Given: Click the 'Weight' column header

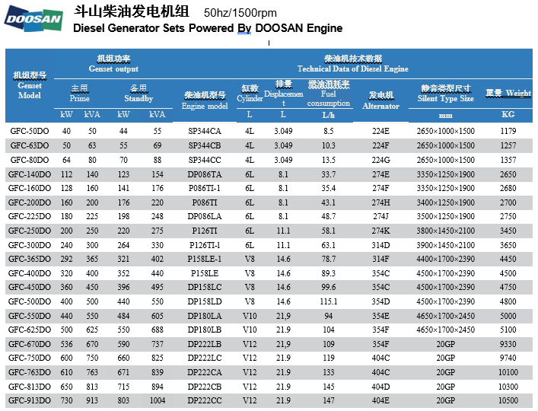Looking at the screenshot, I should (x=508, y=93).
